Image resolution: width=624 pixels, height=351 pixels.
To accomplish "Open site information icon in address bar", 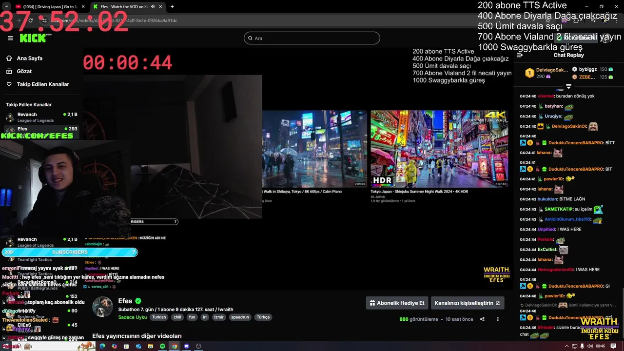I will click(44, 20).
